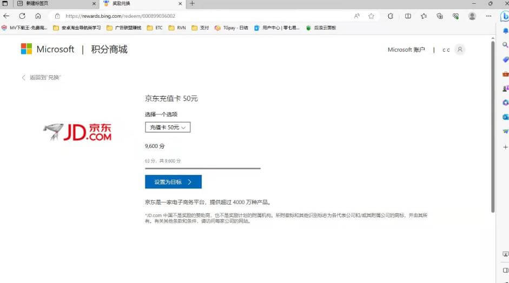Image resolution: width=509 pixels, height=283 pixels.
Task: Go back via 返回到"兑换" link
Action: click(41, 77)
